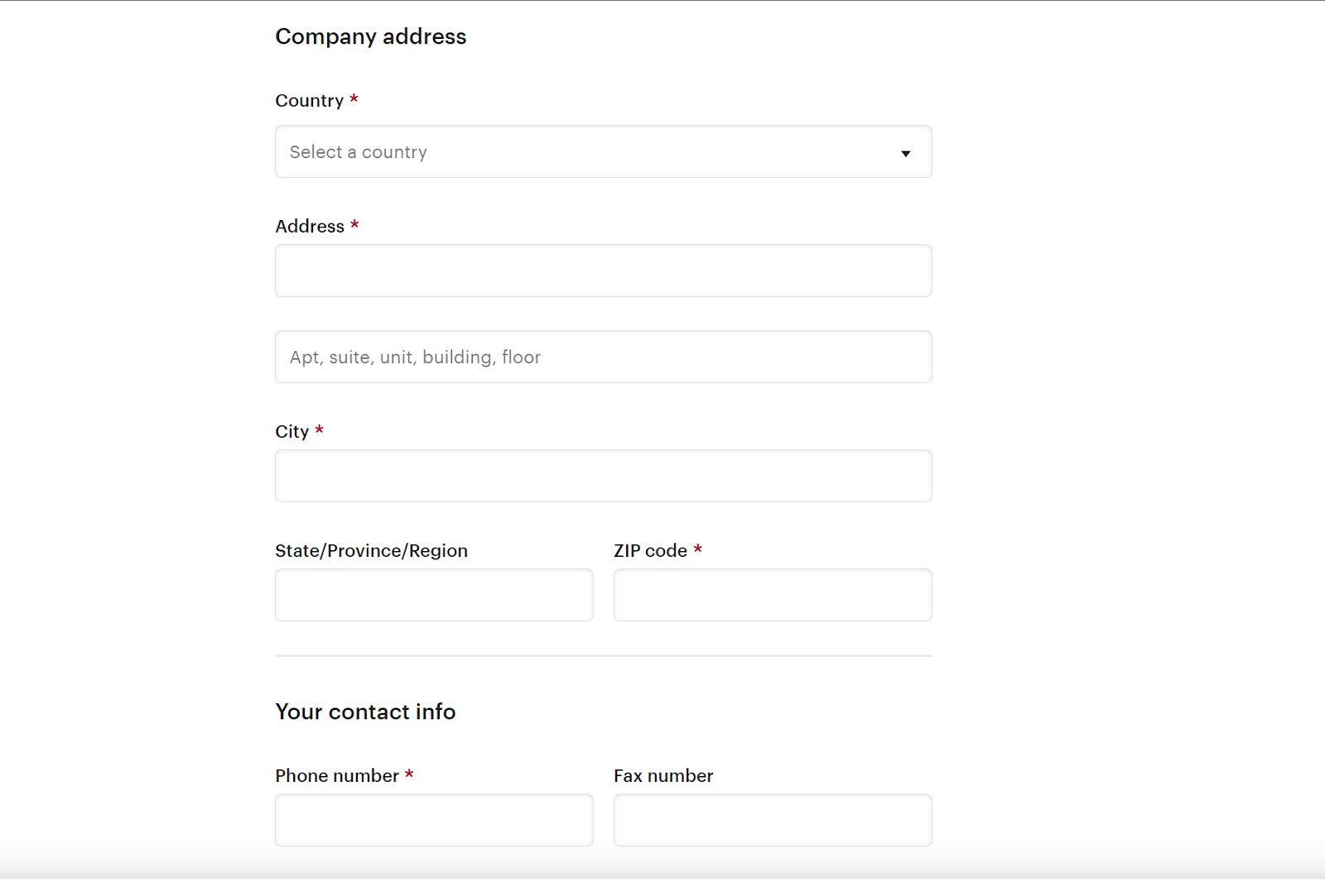
Task: Click the 'Phone number' label text
Action: (337, 776)
